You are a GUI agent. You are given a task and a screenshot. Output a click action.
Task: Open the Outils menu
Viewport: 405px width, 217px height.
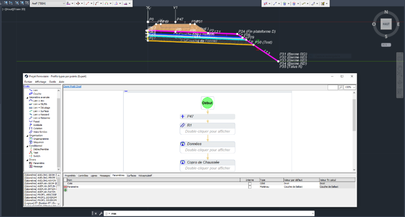(x=52, y=82)
